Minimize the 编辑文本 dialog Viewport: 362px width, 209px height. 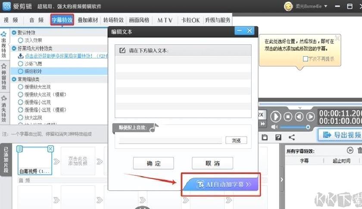(x=240, y=31)
